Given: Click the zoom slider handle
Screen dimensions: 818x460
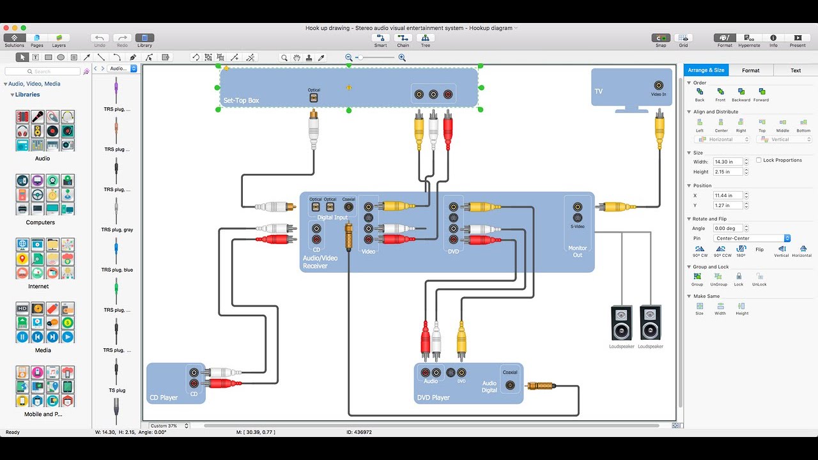Looking at the screenshot, I should pos(360,57).
